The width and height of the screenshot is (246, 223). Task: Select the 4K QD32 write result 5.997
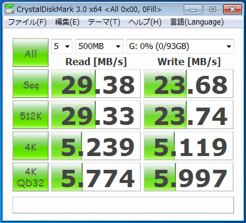coord(189,177)
